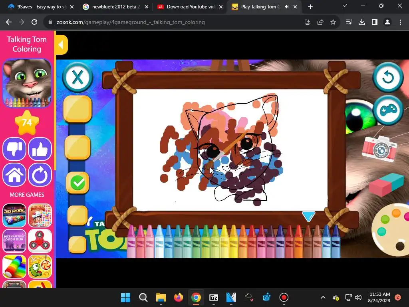Choose dark brown blob on palette

(x=400, y=246)
